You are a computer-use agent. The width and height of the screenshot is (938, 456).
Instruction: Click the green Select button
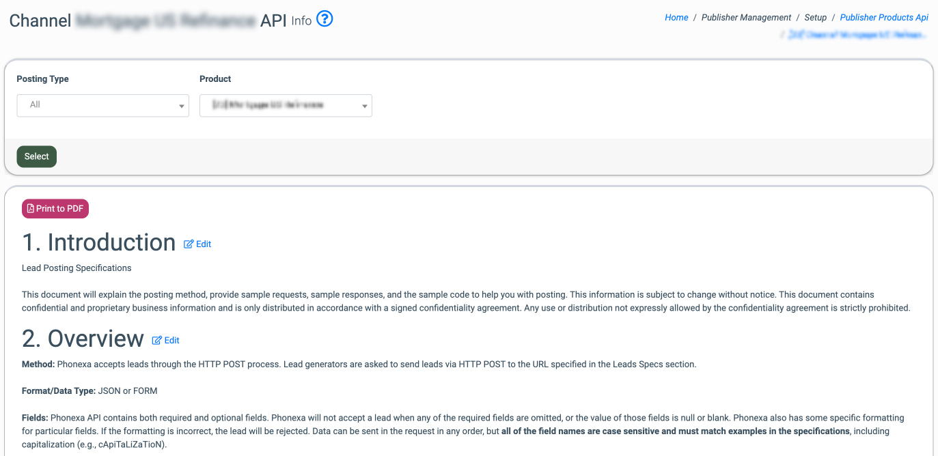37,156
